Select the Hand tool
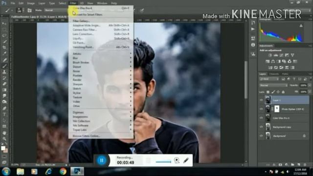The image size is (313, 176). [4, 133]
